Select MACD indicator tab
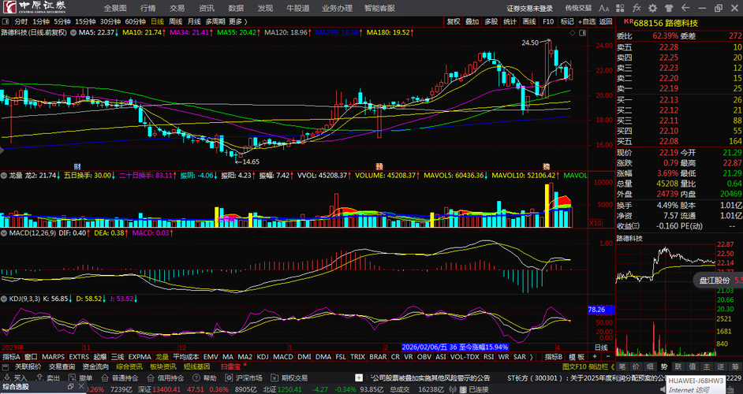The height and width of the screenshot is (394, 743). [x=283, y=357]
